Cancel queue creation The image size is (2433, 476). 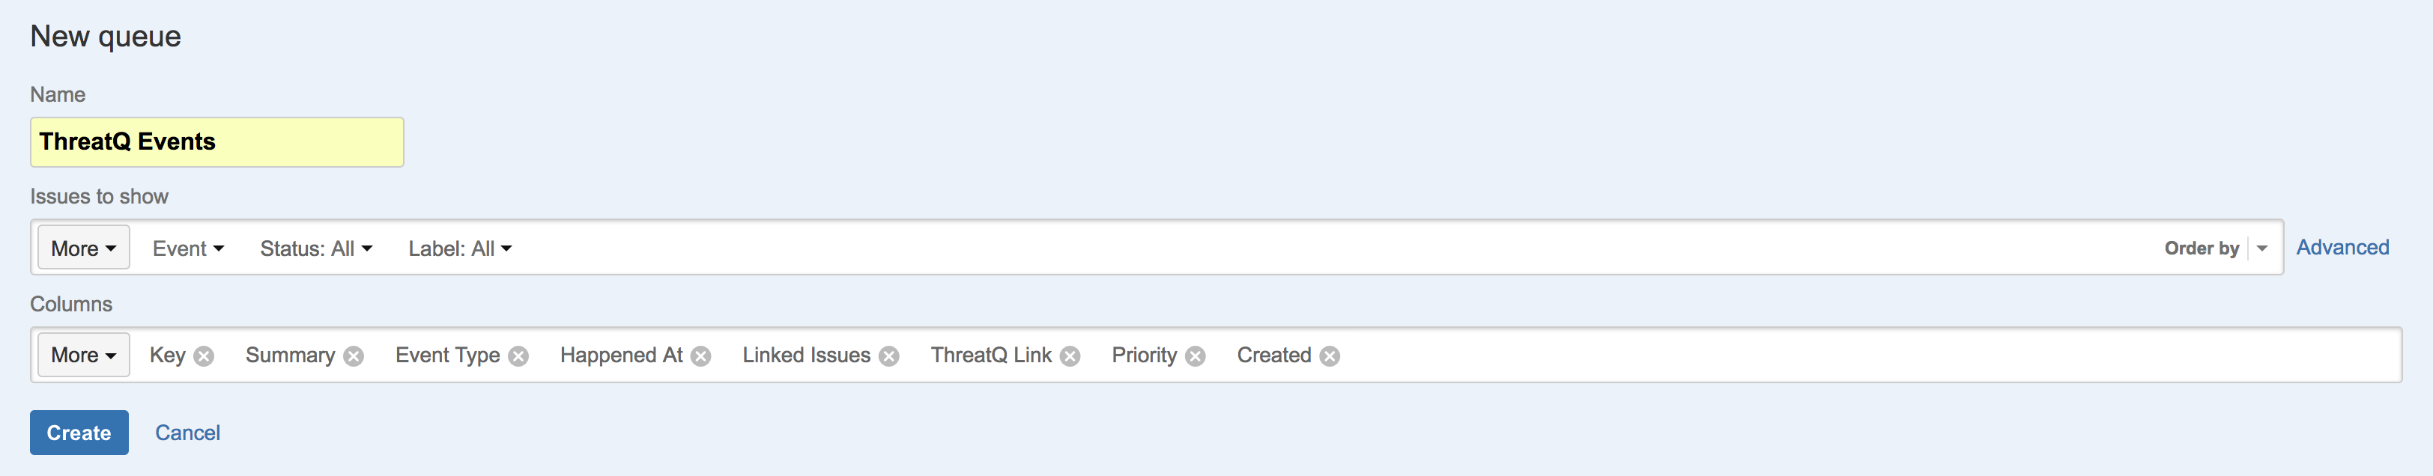coord(187,433)
